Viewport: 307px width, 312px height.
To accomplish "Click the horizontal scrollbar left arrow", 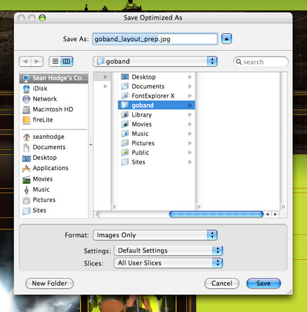I will (x=268, y=214).
